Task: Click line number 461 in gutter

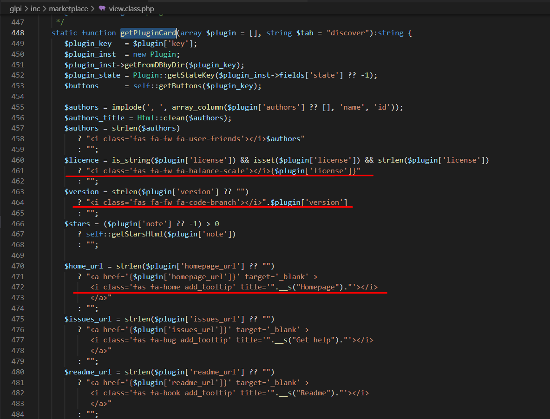Action: coord(18,171)
